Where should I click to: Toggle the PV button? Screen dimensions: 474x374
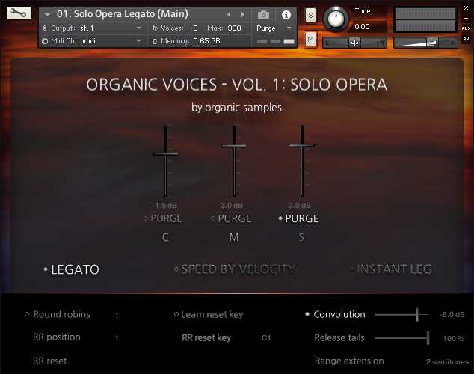pos(466,39)
